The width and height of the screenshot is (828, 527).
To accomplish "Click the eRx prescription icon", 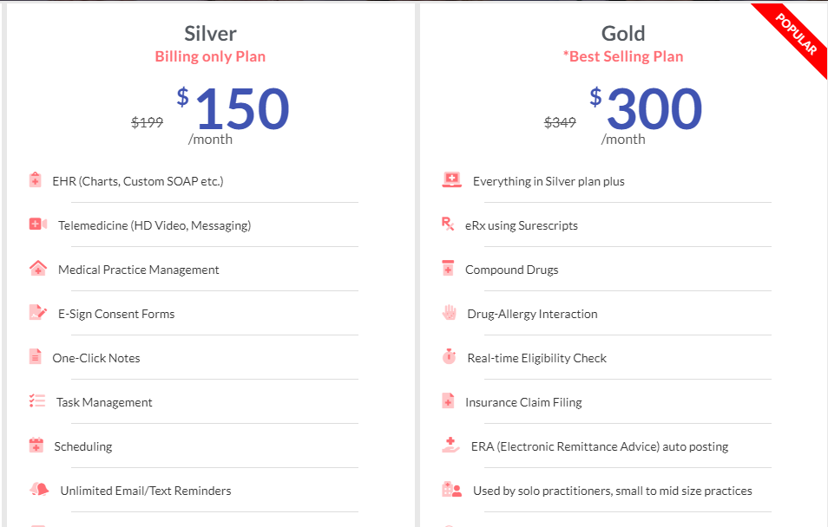I will (448, 224).
